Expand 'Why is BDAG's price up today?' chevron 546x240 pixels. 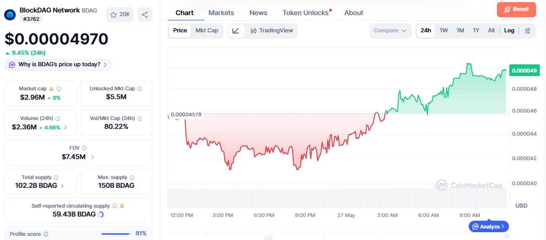pos(105,65)
